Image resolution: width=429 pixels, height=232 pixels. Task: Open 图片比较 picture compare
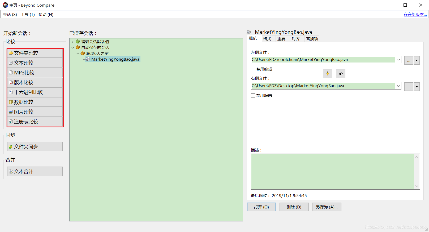35,112
